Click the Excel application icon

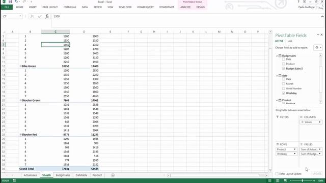4,2
